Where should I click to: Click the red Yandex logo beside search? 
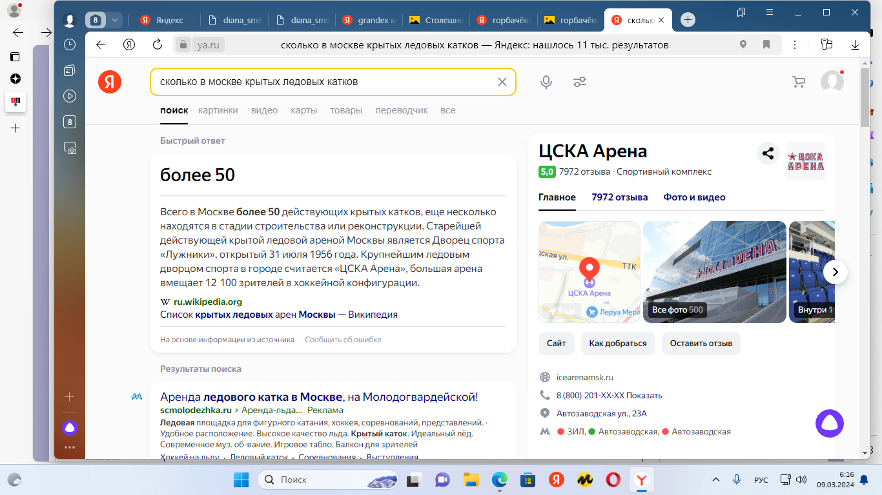pos(110,82)
